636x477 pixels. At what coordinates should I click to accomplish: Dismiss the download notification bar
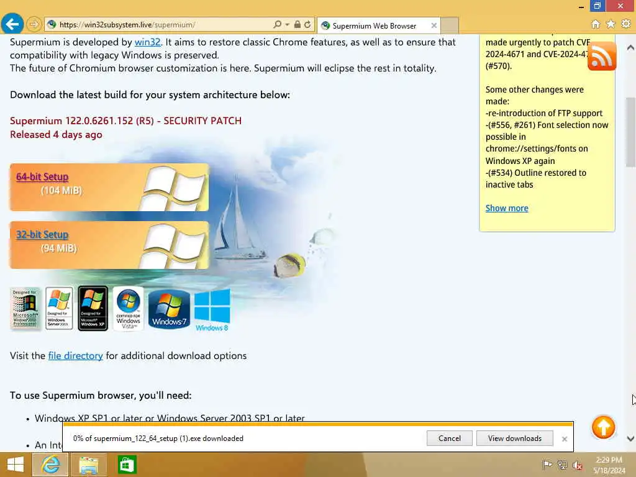(x=564, y=439)
